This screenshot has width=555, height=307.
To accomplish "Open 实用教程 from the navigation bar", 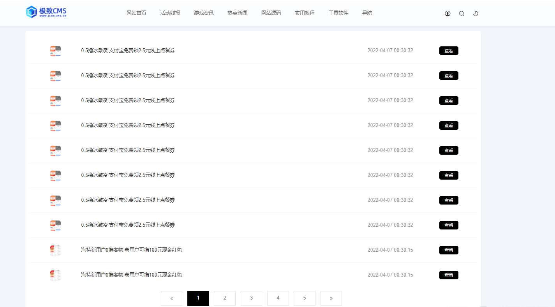I will (305, 13).
